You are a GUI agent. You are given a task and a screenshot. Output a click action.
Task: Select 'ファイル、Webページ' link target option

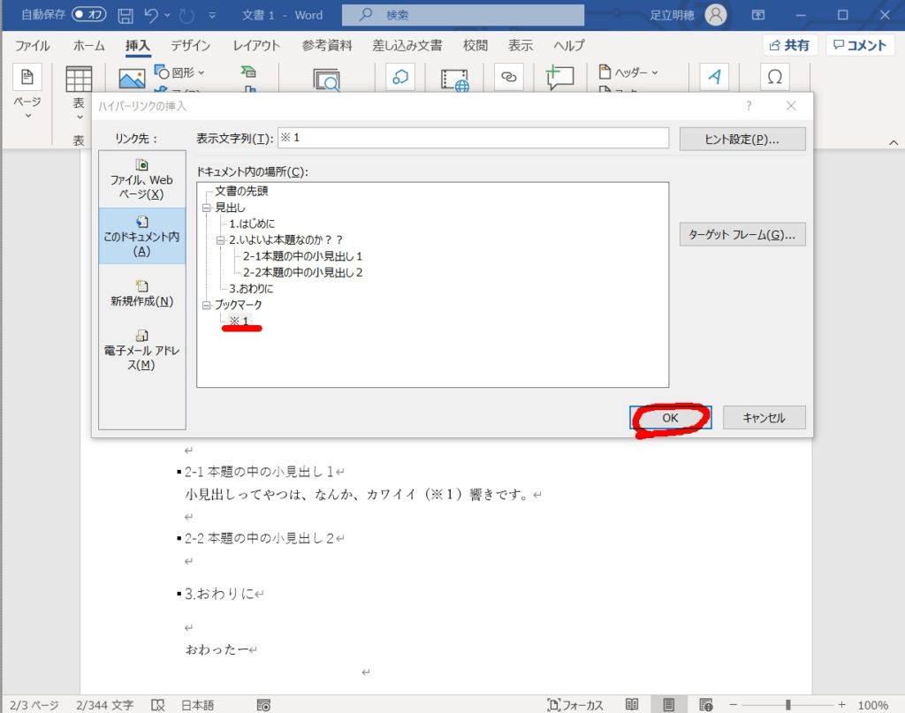[x=142, y=179]
